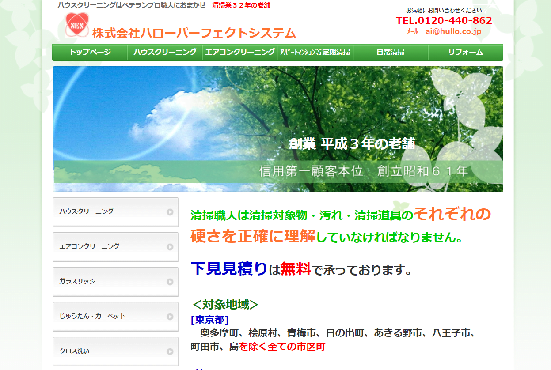
Task: Open トップページ in the navigation bar
Action: tap(90, 52)
